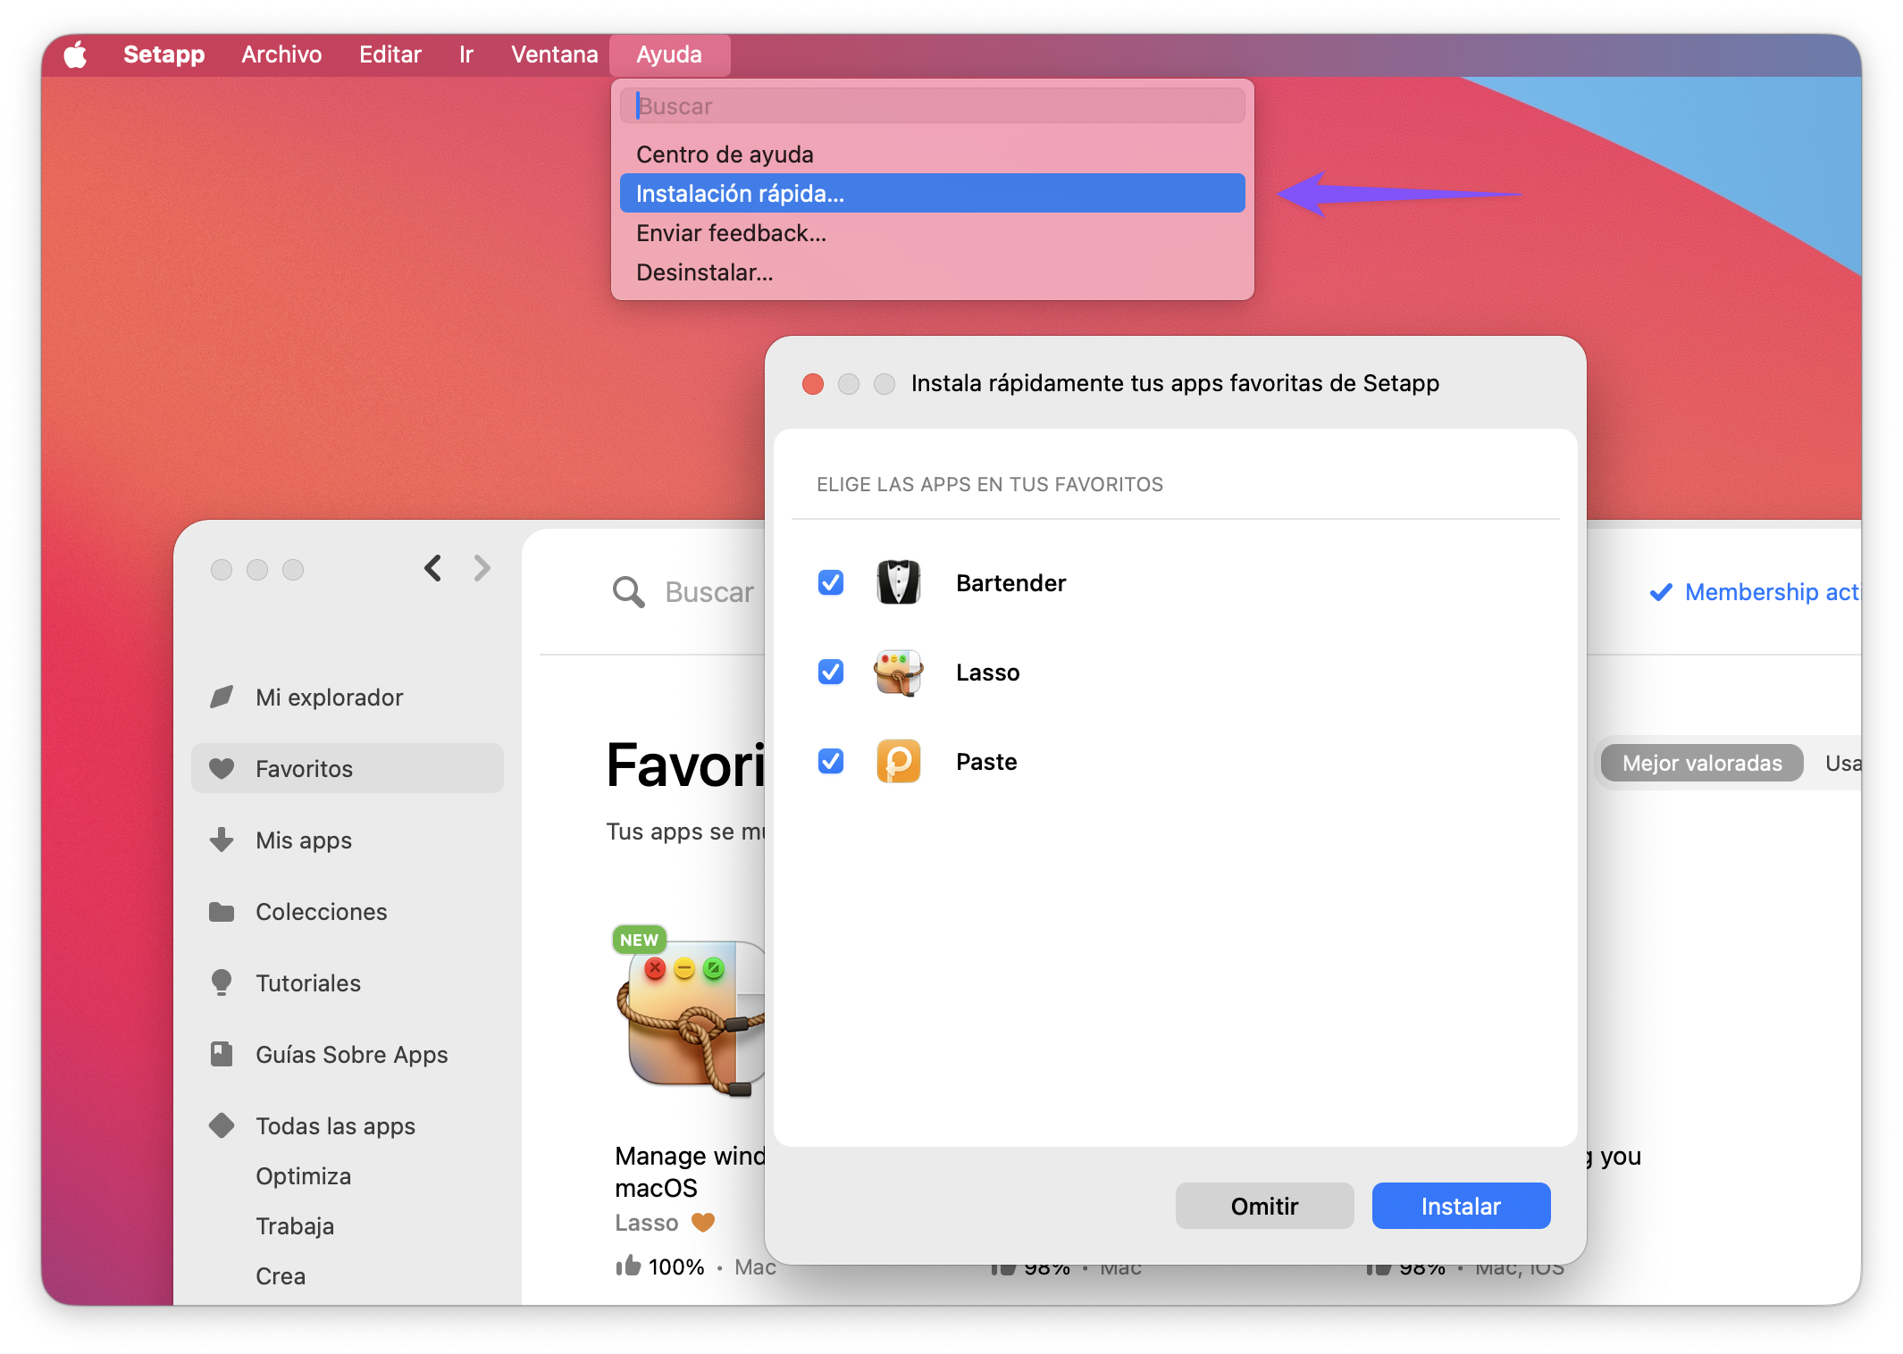
Task: Choose Centro de ayuda menu entry
Action: 932,155
